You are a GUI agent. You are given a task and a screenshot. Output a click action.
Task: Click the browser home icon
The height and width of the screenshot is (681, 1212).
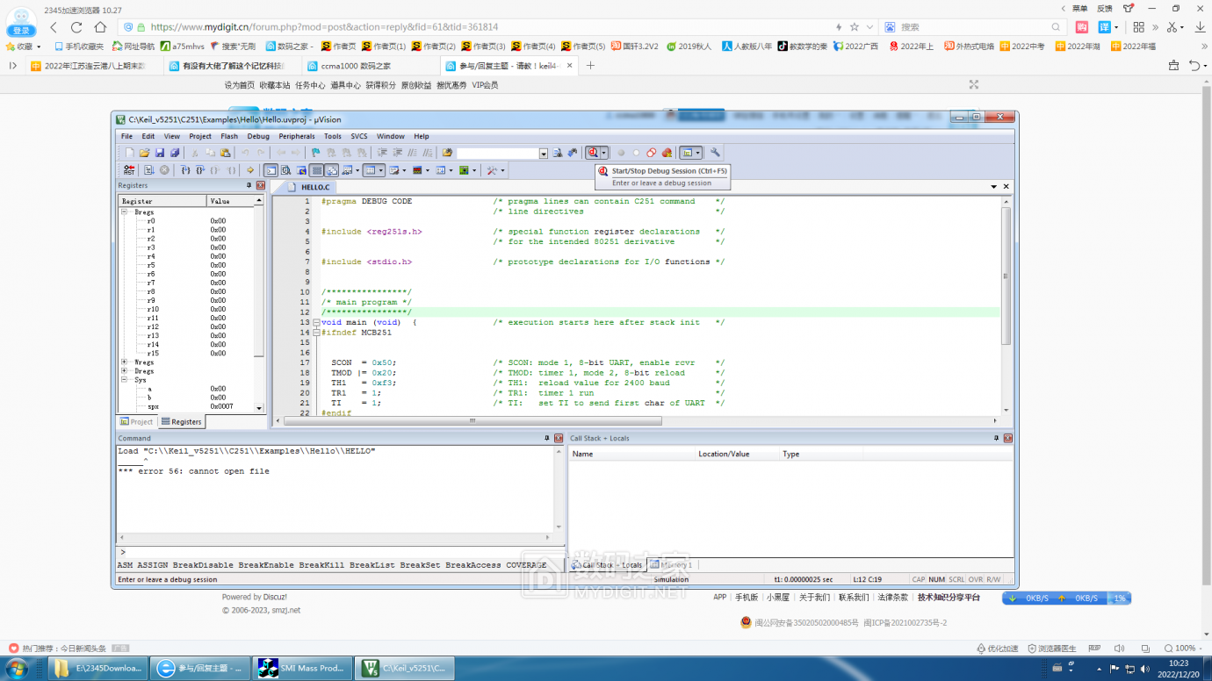(101, 27)
